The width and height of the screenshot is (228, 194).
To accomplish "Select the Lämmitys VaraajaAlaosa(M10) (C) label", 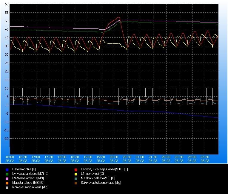I will pos(104,169).
